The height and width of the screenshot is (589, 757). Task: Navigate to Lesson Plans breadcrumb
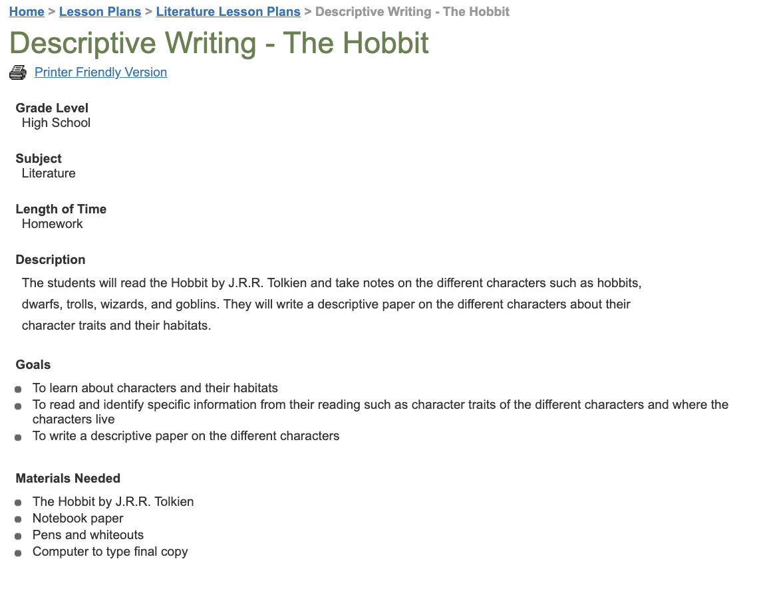pyautogui.click(x=100, y=11)
